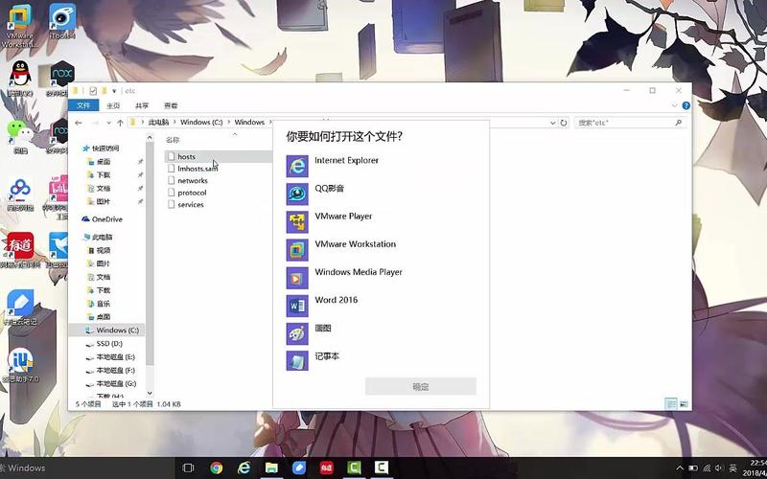
Task: Open the quick access toolbar customize dropdown
Action: click(x=114, y=91)
